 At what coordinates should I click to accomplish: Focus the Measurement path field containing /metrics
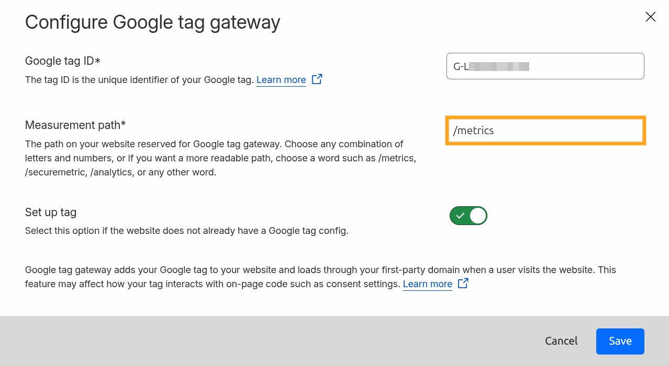tap(545, 131)
